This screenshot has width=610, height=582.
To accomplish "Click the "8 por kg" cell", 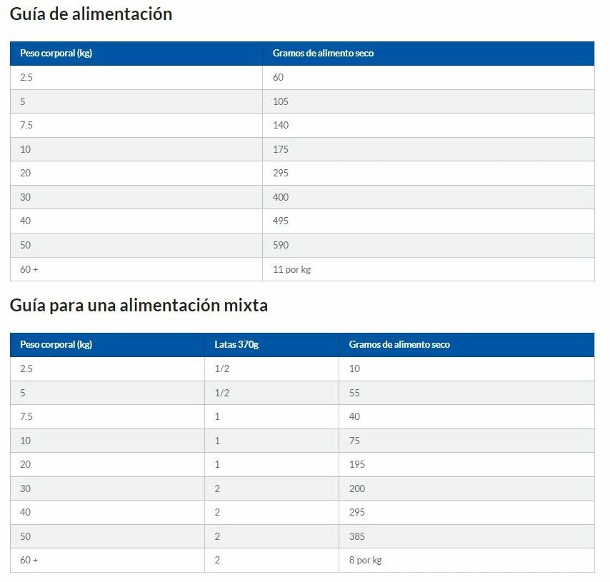I will [366, 561].
